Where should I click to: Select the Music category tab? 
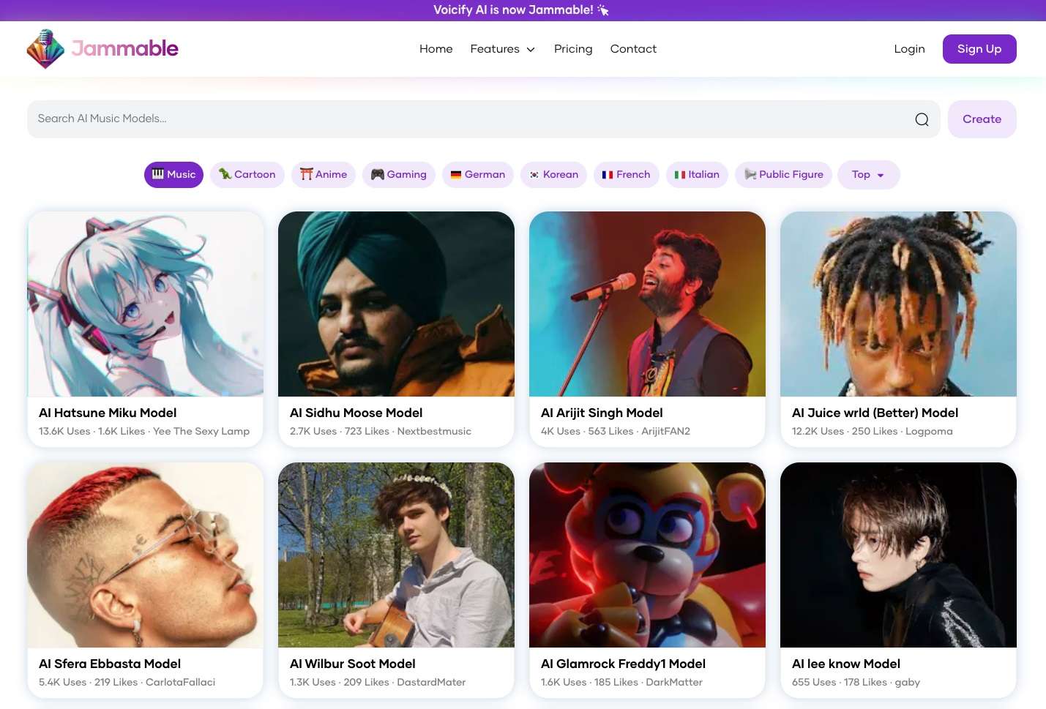(x=173, y=175)
